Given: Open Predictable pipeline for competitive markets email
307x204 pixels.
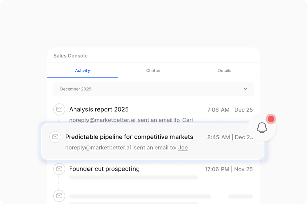Looking at the screenshot, I should (x=129, y=137).
